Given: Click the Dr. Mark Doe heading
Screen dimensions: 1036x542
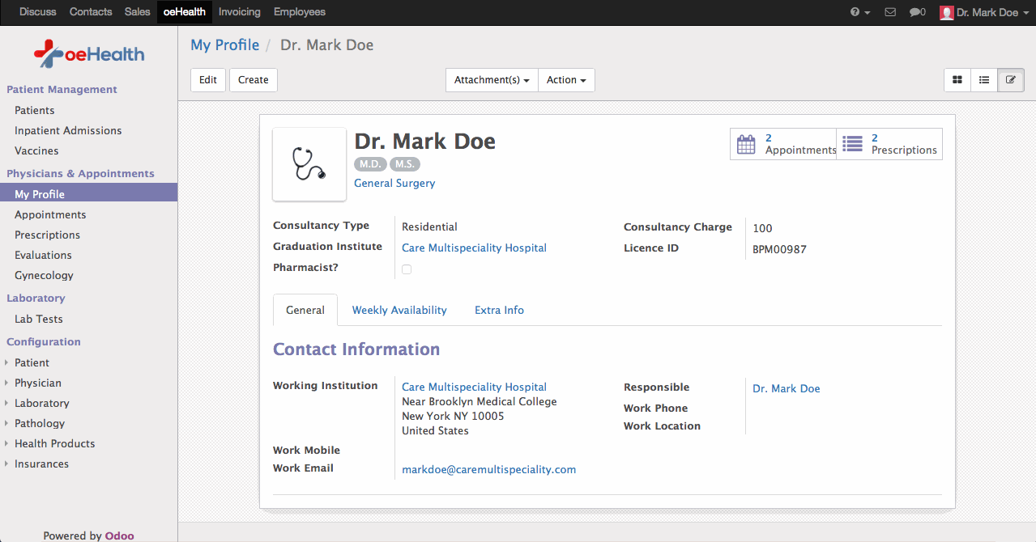Looking at the screenshot, I should (x=424, y=141).
